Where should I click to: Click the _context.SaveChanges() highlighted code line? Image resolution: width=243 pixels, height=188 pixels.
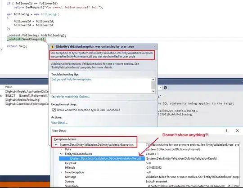pos(27,39)
